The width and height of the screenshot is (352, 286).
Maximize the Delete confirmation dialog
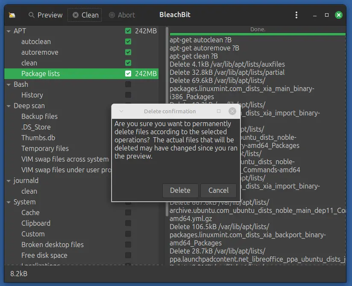[219, 111]
